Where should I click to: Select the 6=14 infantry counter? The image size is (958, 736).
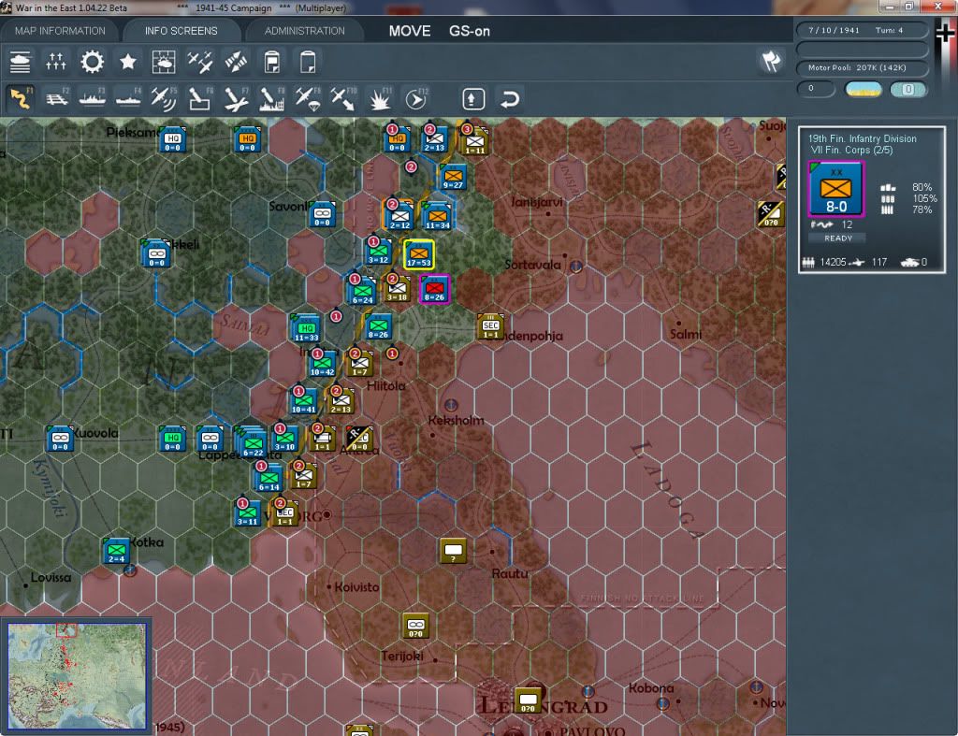tap(269, 478)
